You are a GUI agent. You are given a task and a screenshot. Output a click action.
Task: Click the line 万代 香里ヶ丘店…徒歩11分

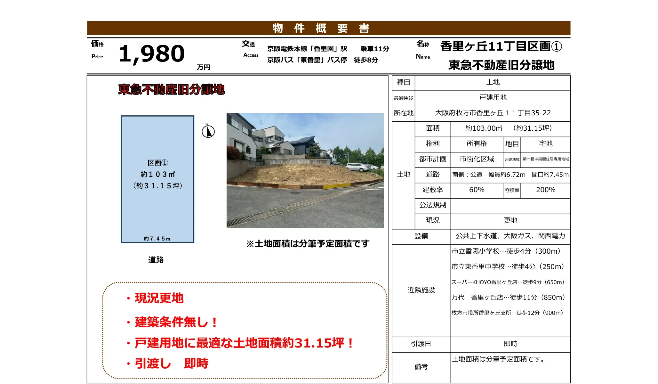coord(509,297)
